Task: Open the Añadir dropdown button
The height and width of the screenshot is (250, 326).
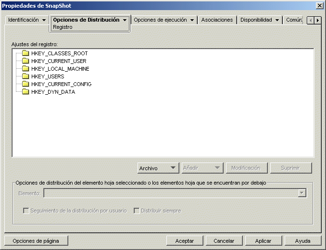Action: pos(202,168)
